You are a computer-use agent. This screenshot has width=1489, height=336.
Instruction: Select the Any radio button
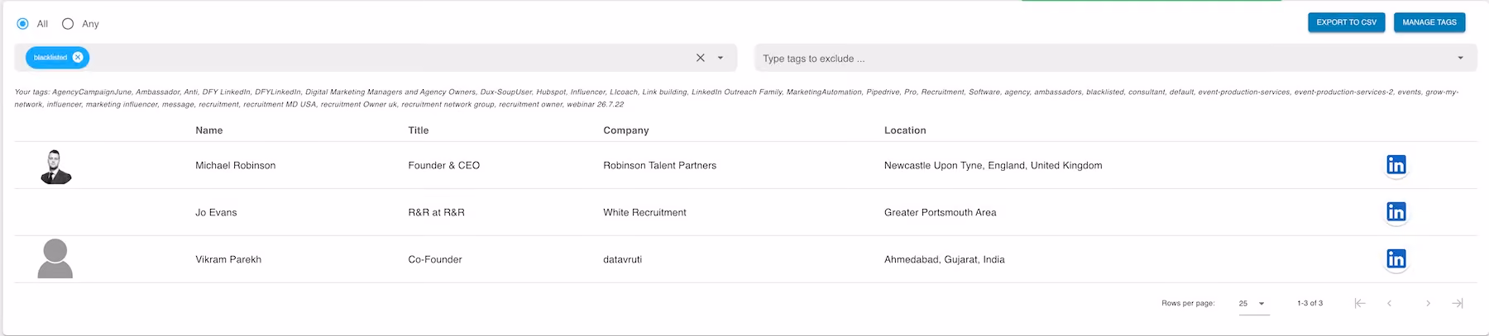(x=68, y=24)
